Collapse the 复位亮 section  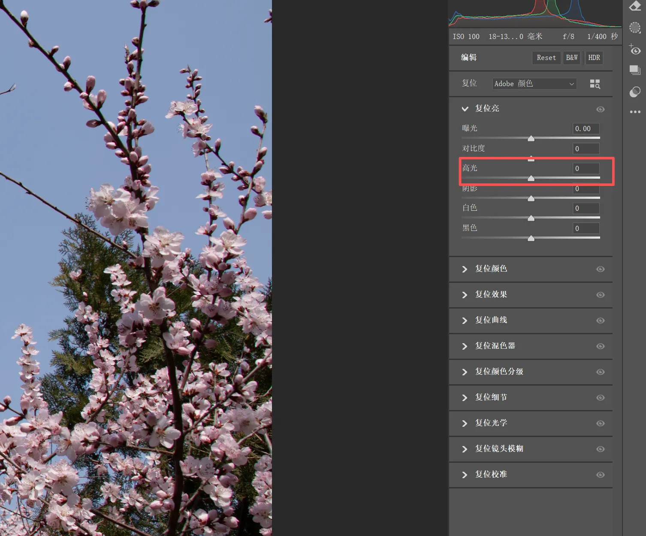465,109
